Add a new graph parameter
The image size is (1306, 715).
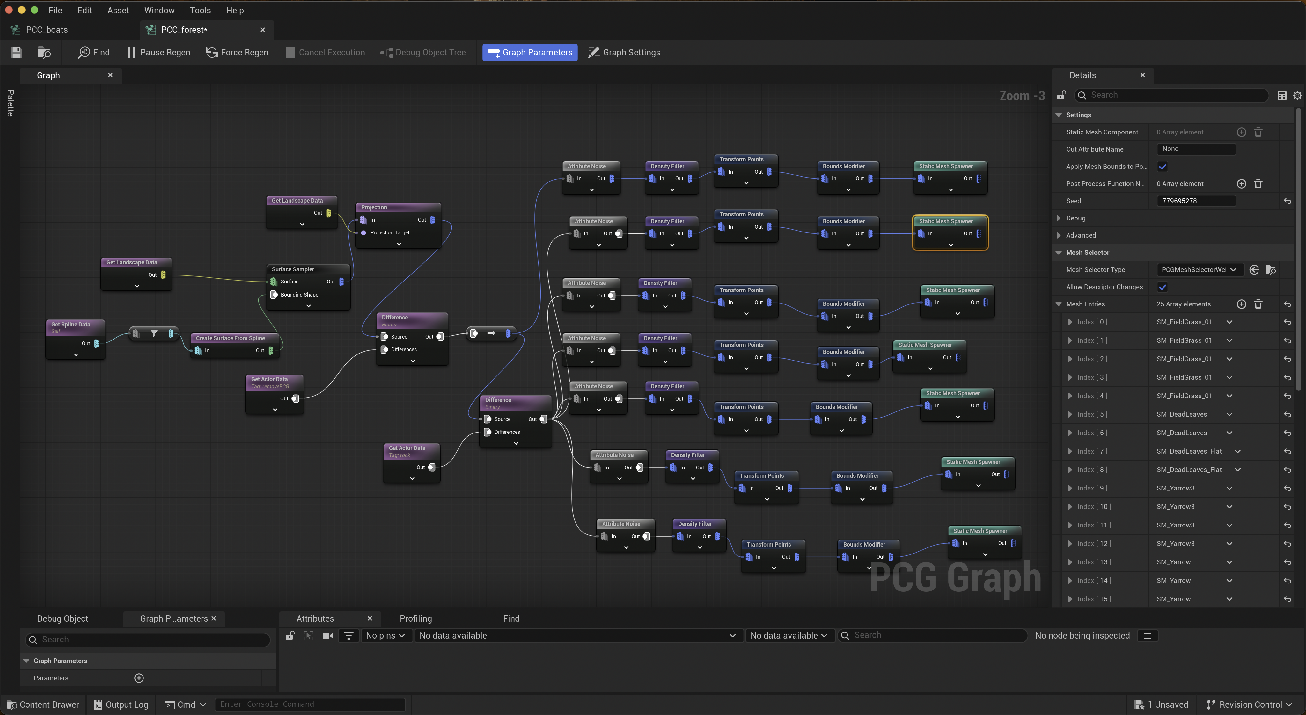pos(139,678)
